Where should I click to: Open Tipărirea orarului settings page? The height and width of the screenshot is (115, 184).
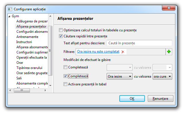coord(29,68)
